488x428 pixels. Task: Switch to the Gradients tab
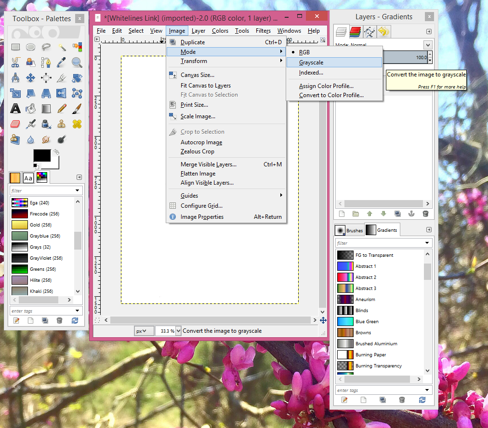tap(382, 230)
